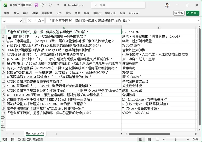Image resolution: width=202 pixels, height=142 pixels.
Task: Click the Name Box showing A1
Action: (10, 21)
